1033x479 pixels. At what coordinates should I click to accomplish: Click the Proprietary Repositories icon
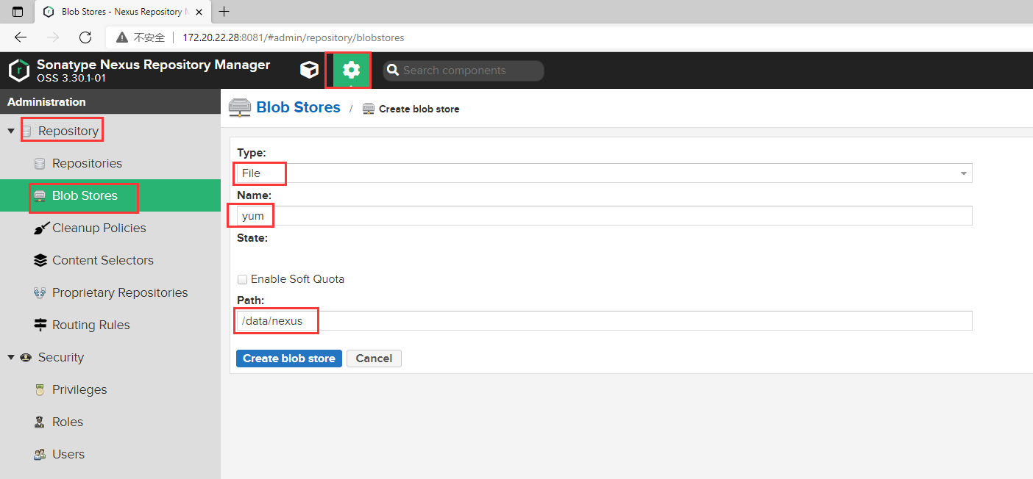click(40, 292)
